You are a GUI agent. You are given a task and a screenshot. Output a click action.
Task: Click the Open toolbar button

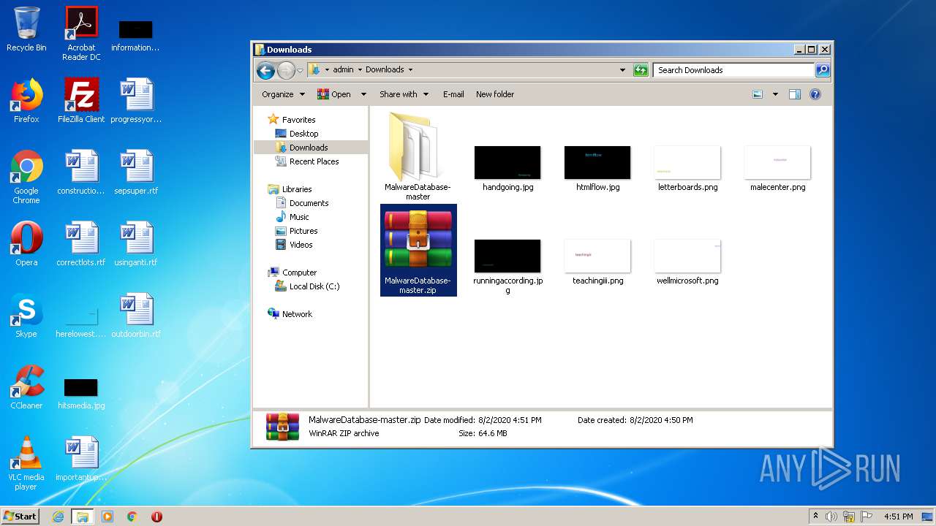pos(333,94)
